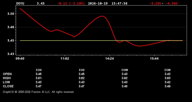The image size is (192, 102).
Task: Click the EOM column header
Action: coord(167,70)
